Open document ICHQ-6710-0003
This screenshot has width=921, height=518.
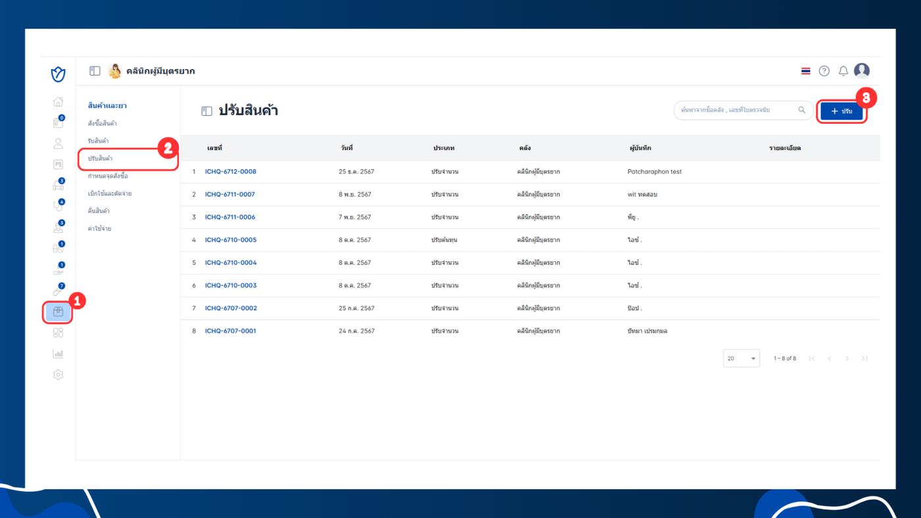click(x=231, y=286)
